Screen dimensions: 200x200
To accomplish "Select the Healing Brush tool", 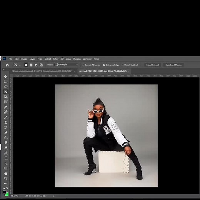I will (6, 112).
